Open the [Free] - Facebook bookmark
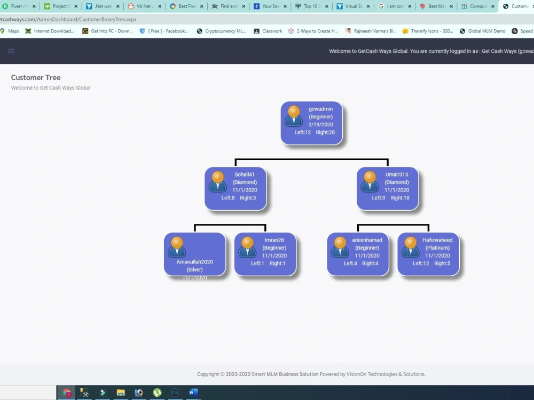The width and height of the screenshot is (534, 400). point(164,31)
